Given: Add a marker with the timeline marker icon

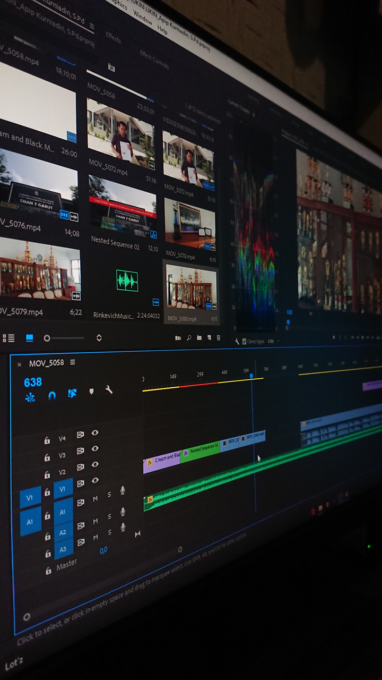Looking at the screenshot, I should pos(91,392).
